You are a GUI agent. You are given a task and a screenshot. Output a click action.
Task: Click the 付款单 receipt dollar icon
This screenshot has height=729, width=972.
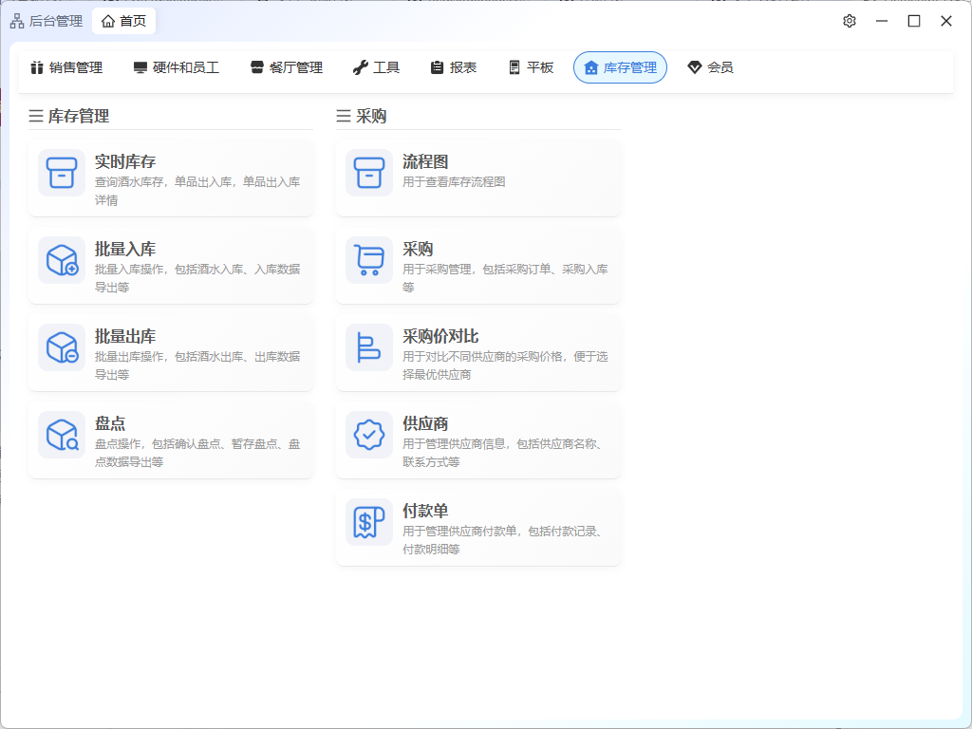[x=369, y=522]
